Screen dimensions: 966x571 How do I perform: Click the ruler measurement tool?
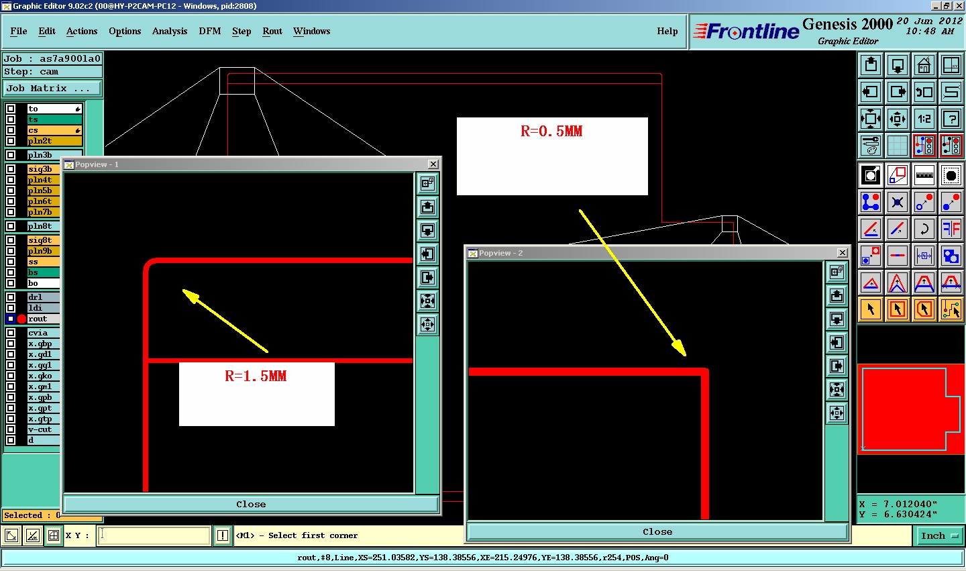(x=924, y=175)
